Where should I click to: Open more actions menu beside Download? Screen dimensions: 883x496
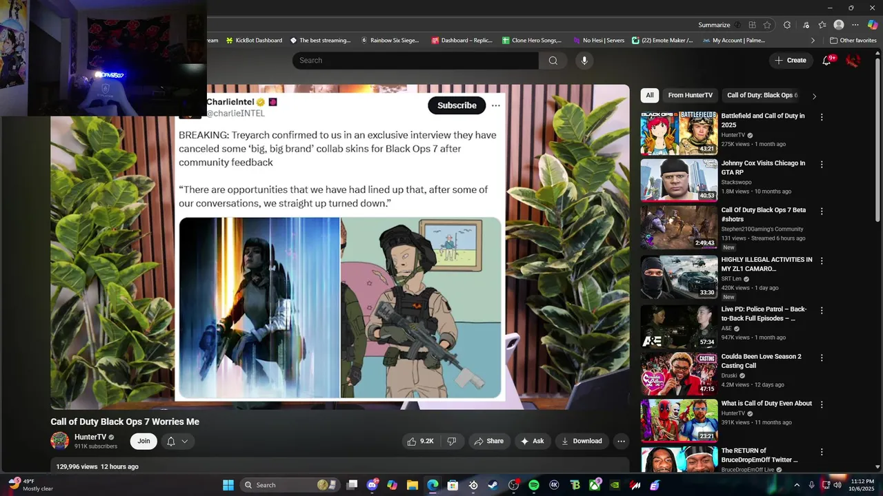click(621, 441)
